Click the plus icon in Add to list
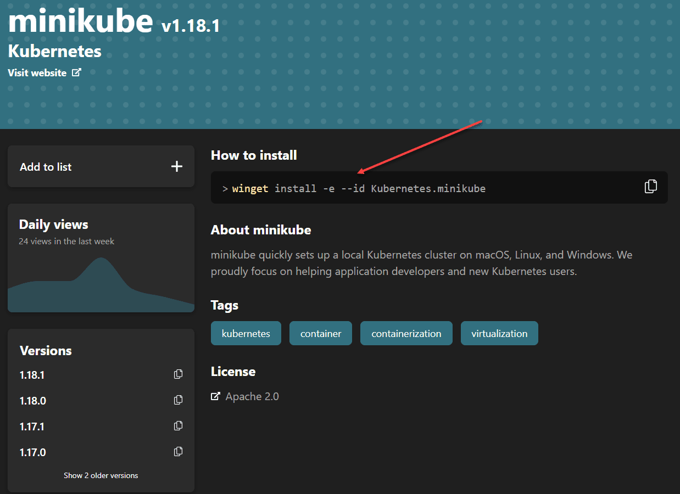The width and height of the screenshot is (680, 494). [176, 166]
